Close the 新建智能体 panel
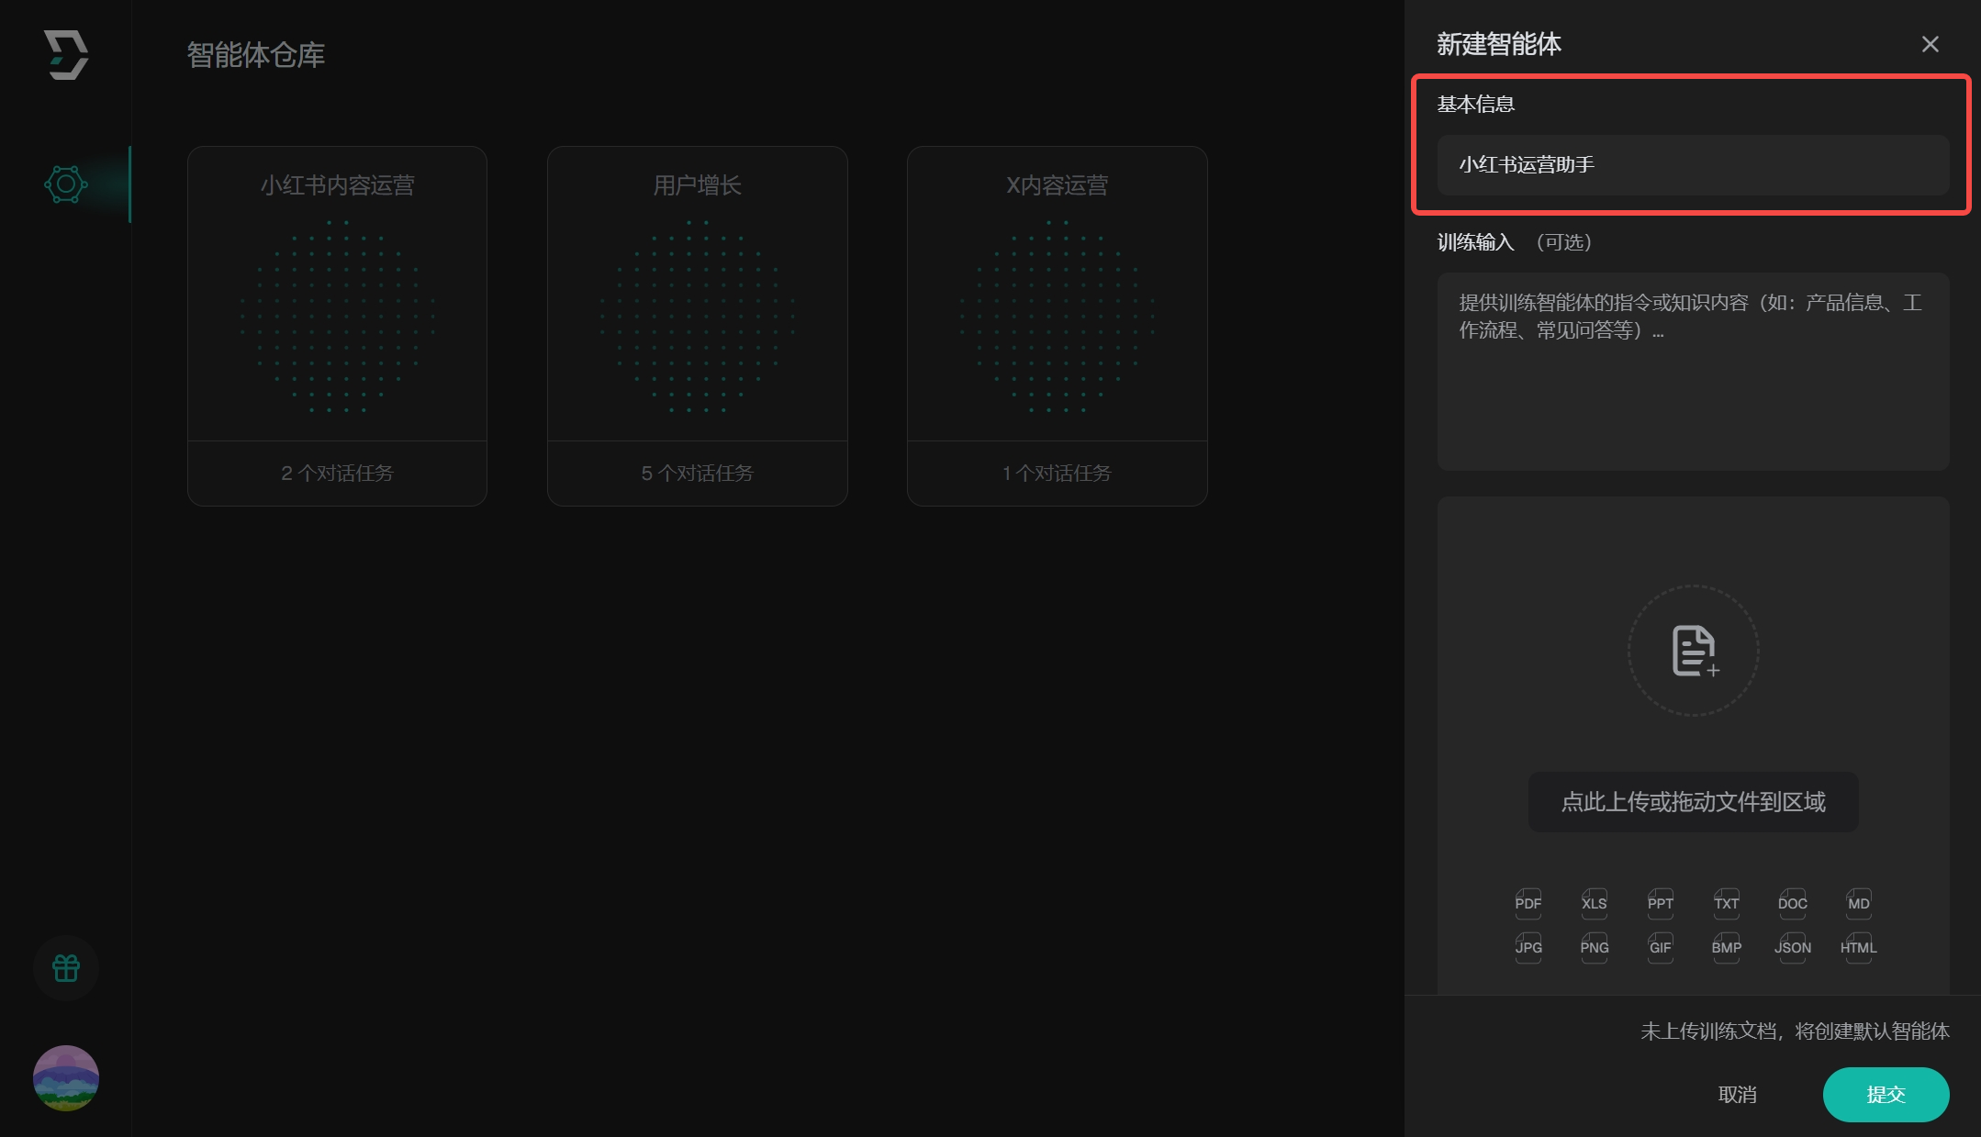 (1930, 44)
